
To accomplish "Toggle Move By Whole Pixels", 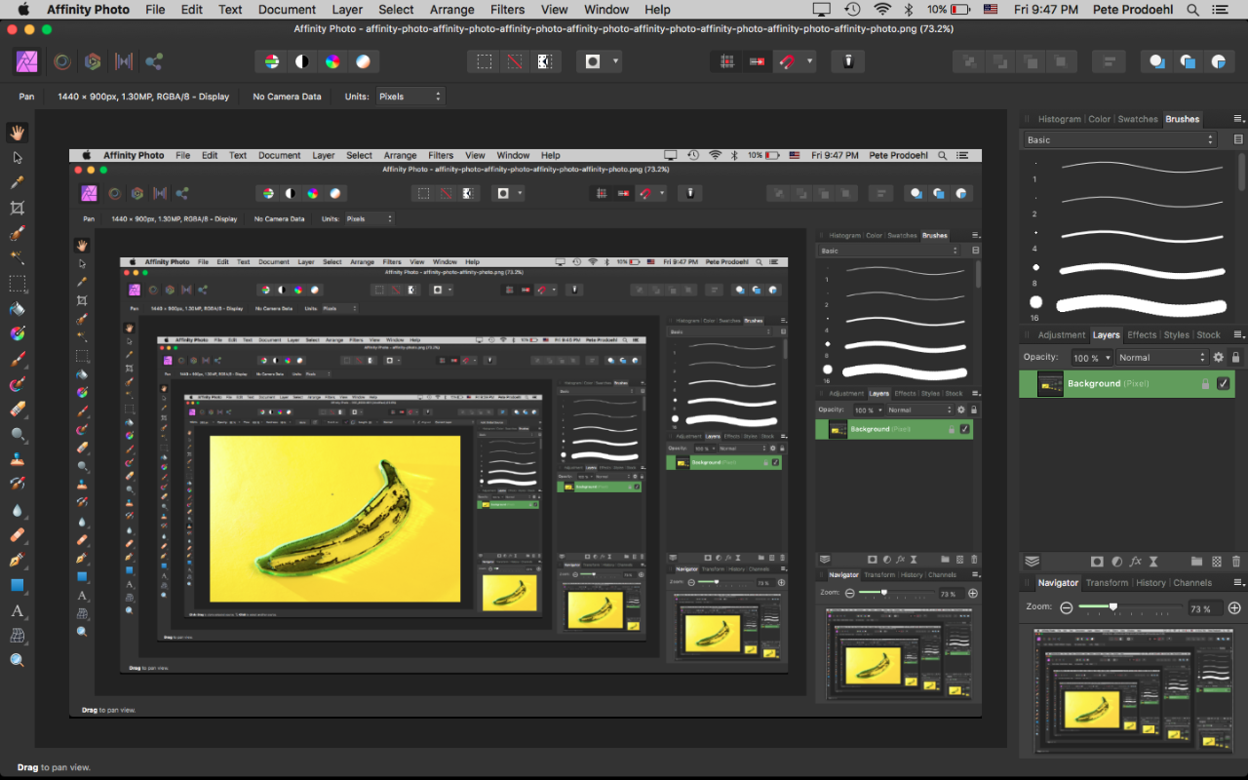I will pos(757,61).
